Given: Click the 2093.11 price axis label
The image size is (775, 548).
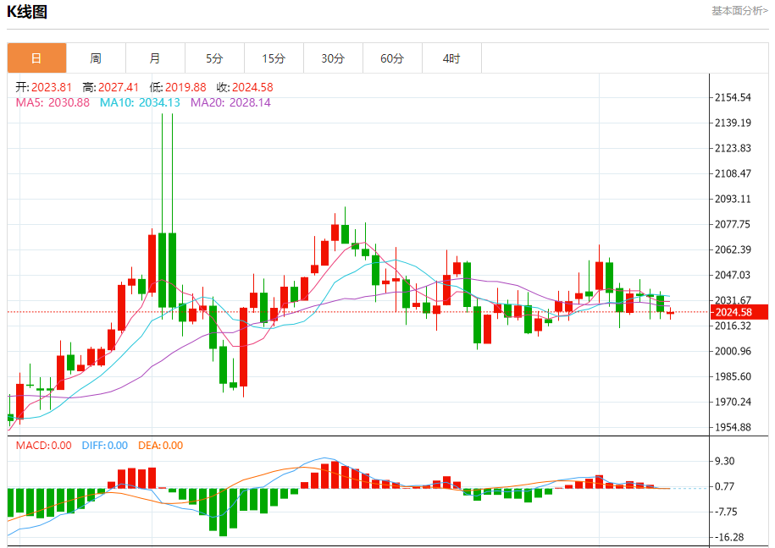Looking at the screenshot, I should coord(733,199).
